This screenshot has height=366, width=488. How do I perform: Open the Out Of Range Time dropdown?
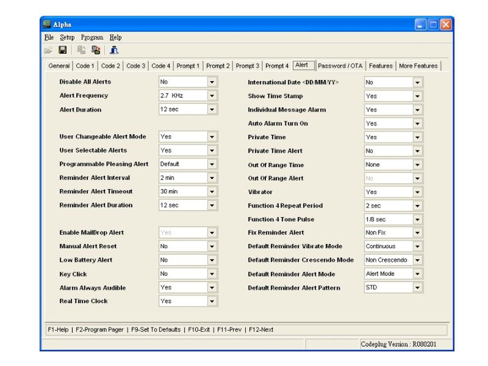418,165
